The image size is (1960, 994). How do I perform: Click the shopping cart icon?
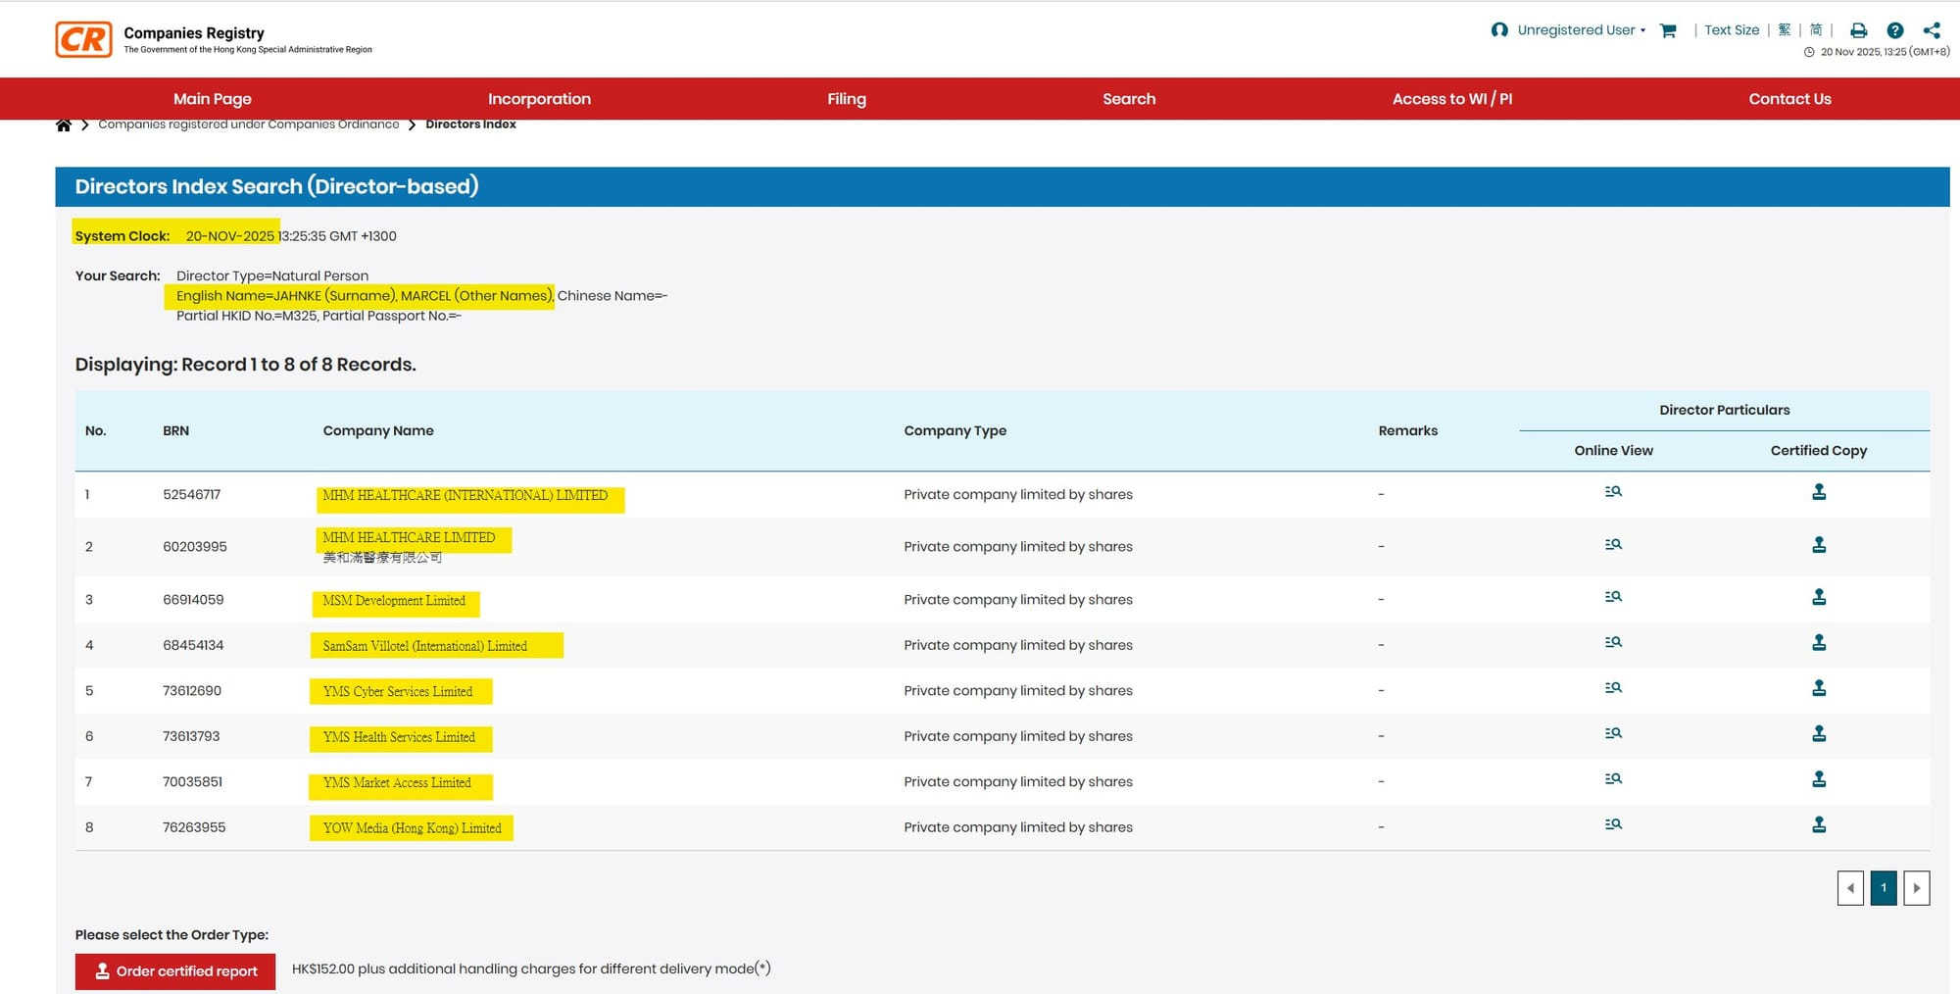pos(1668,30)
